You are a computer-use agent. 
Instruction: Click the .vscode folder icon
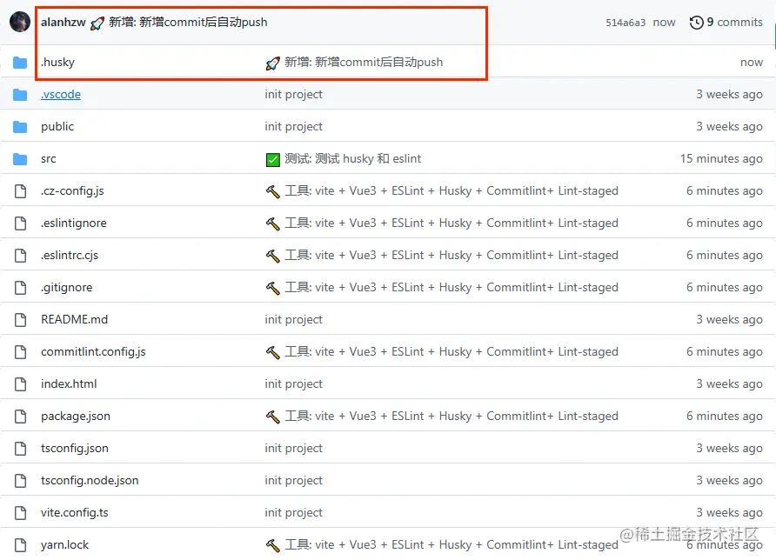[20, 95]
